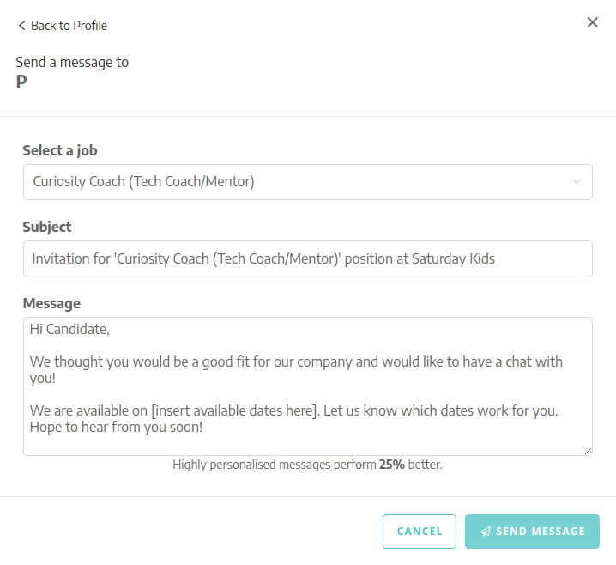Click the "Highly personalised messages" hint text
This screenshot has width=616, height=565.
click(x=257, y=465)
